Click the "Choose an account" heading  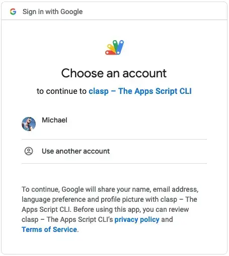(114, 73)
